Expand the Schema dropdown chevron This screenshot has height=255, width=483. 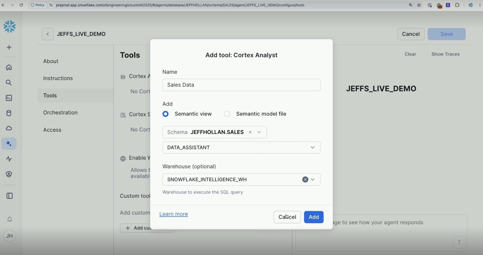[259, 132]
